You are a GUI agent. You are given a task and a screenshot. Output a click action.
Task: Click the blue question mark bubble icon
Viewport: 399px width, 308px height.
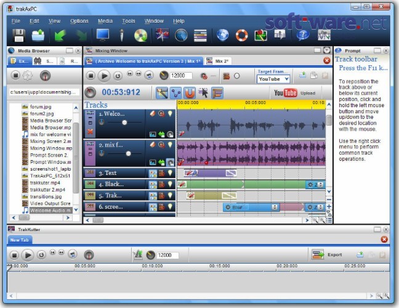pos(302,35)
